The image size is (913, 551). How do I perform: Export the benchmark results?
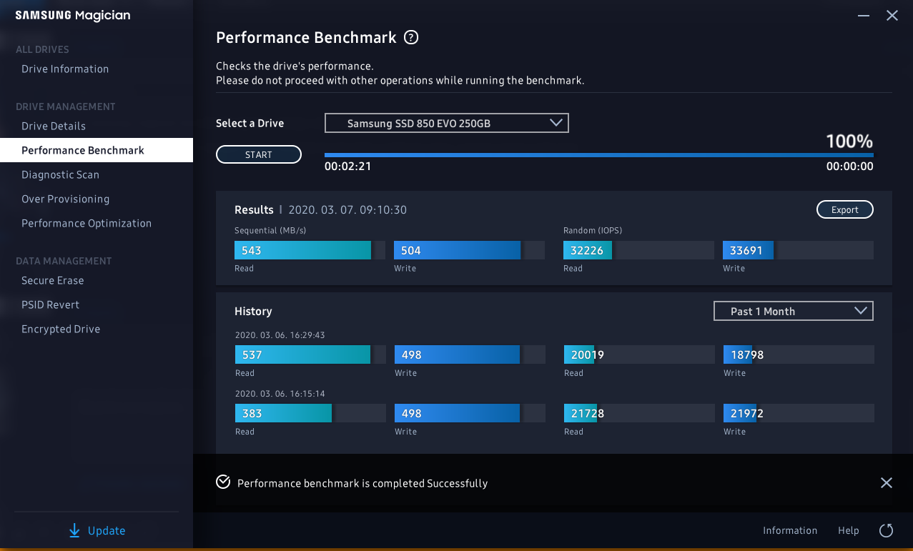click(845, 209)
